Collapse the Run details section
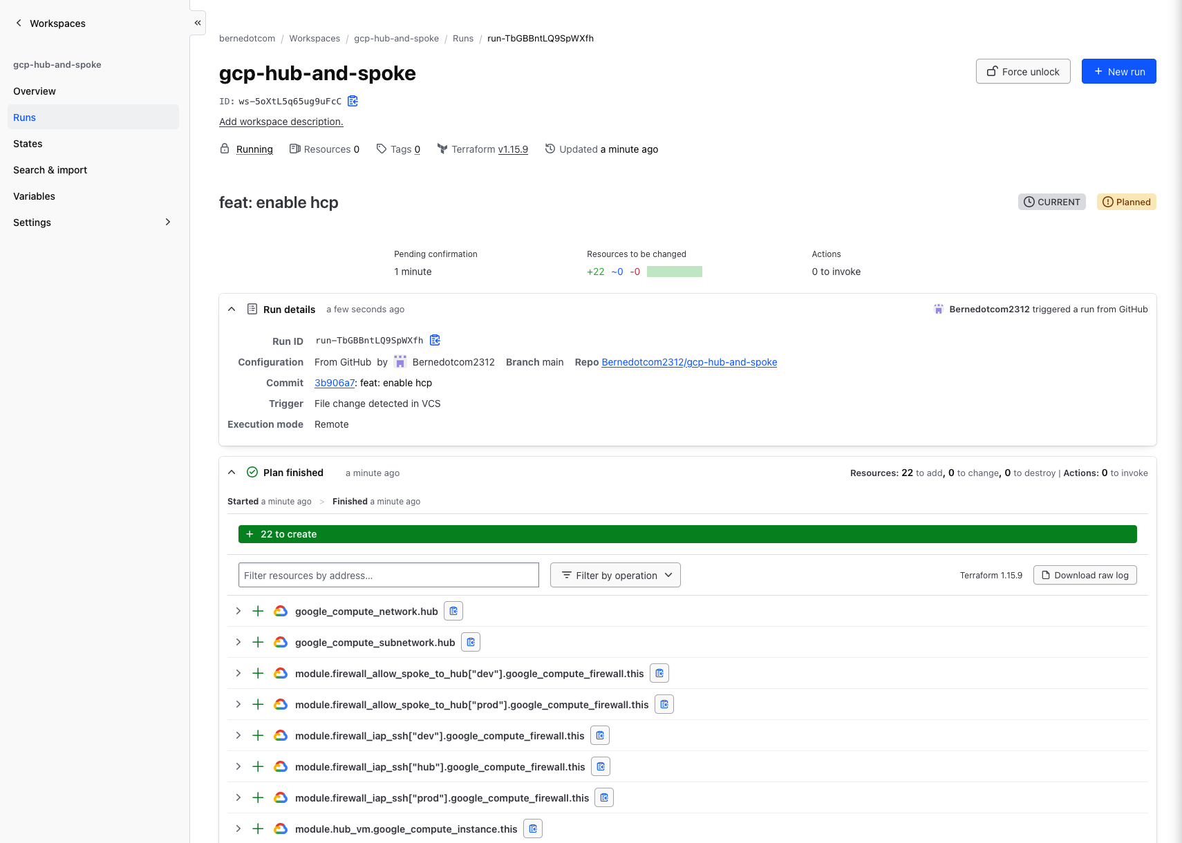Viewport: 1182px width, 843px height. 232,309
